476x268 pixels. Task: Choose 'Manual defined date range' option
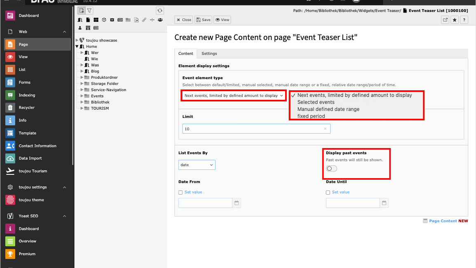pos(328,109)
